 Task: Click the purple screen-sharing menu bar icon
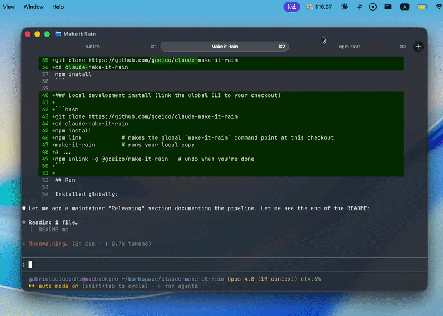[x=291, y=7]
